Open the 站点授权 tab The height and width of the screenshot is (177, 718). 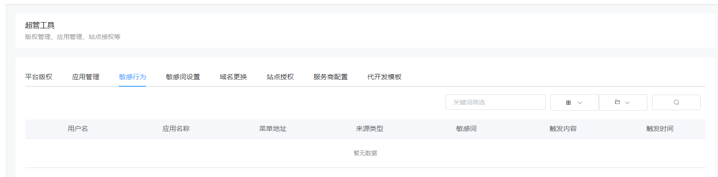(x=280, y=77)
